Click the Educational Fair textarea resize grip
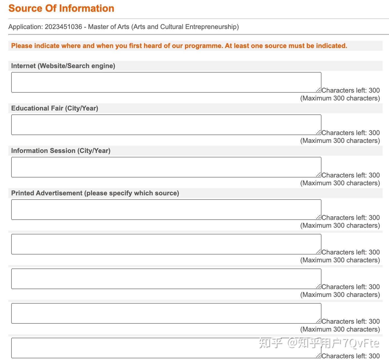 point(318,132)
